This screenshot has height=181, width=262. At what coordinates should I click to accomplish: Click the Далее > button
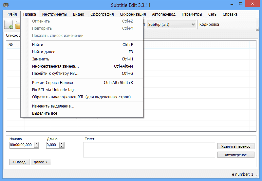(41, 162)
